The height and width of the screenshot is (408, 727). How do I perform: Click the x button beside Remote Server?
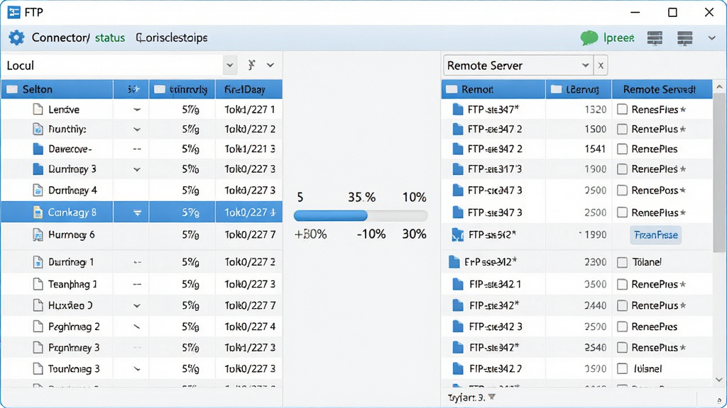tap(601, 65)
